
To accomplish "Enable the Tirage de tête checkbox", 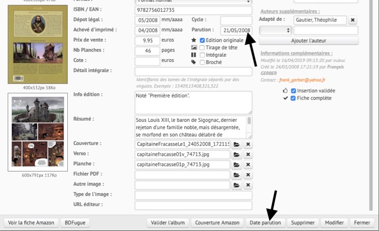I will pyautogui.click(x=202, y=48).
